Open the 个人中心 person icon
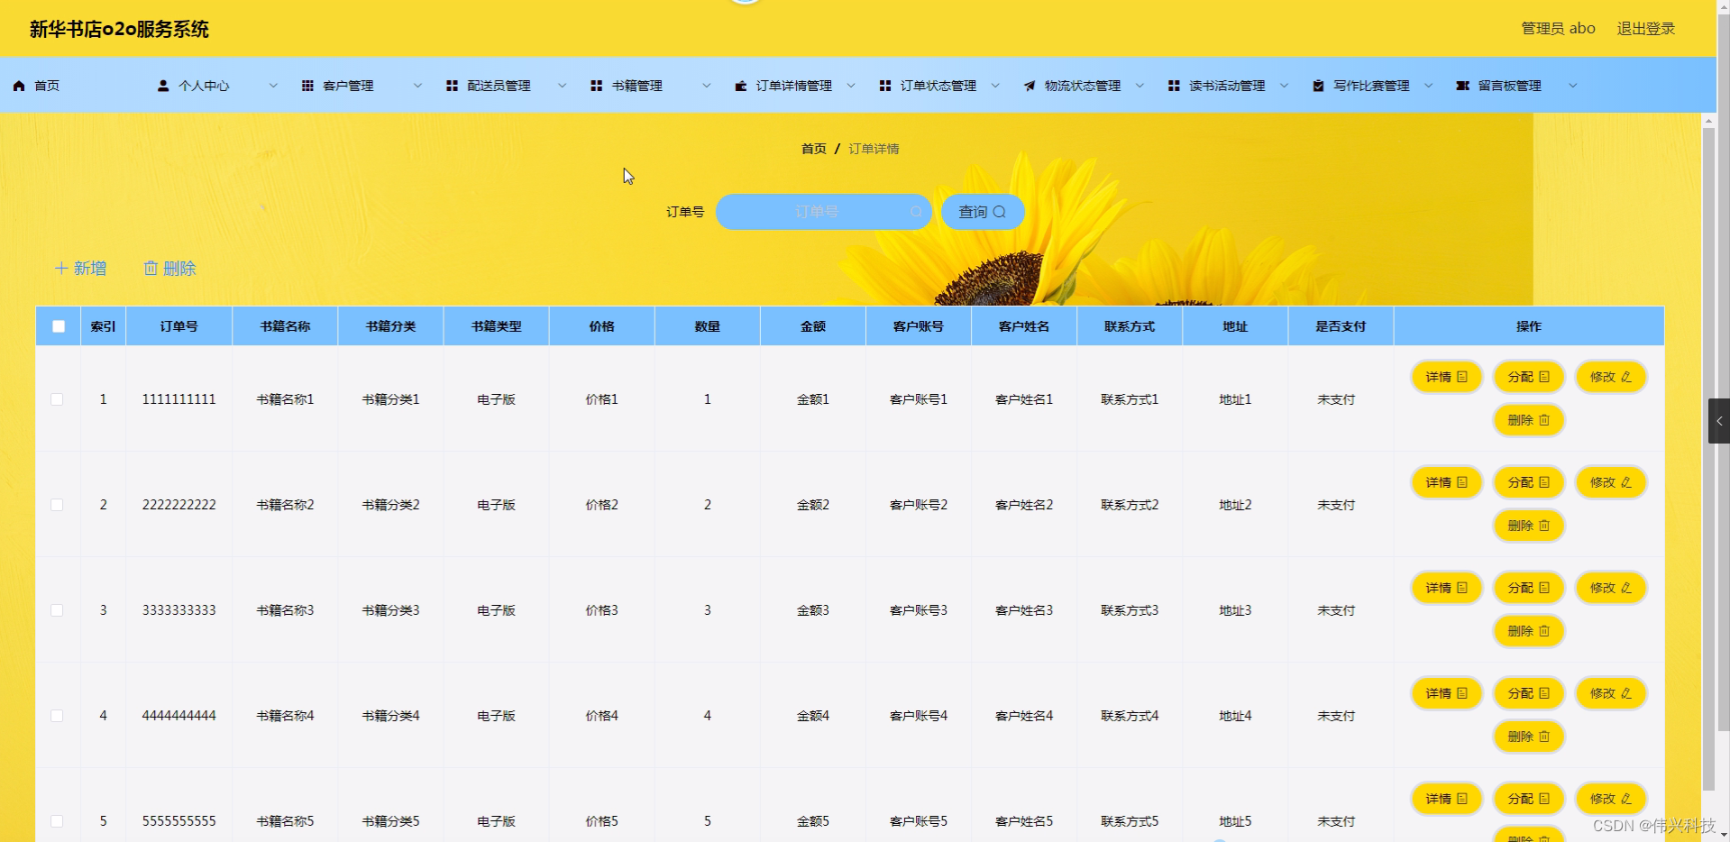 point(163,86)
